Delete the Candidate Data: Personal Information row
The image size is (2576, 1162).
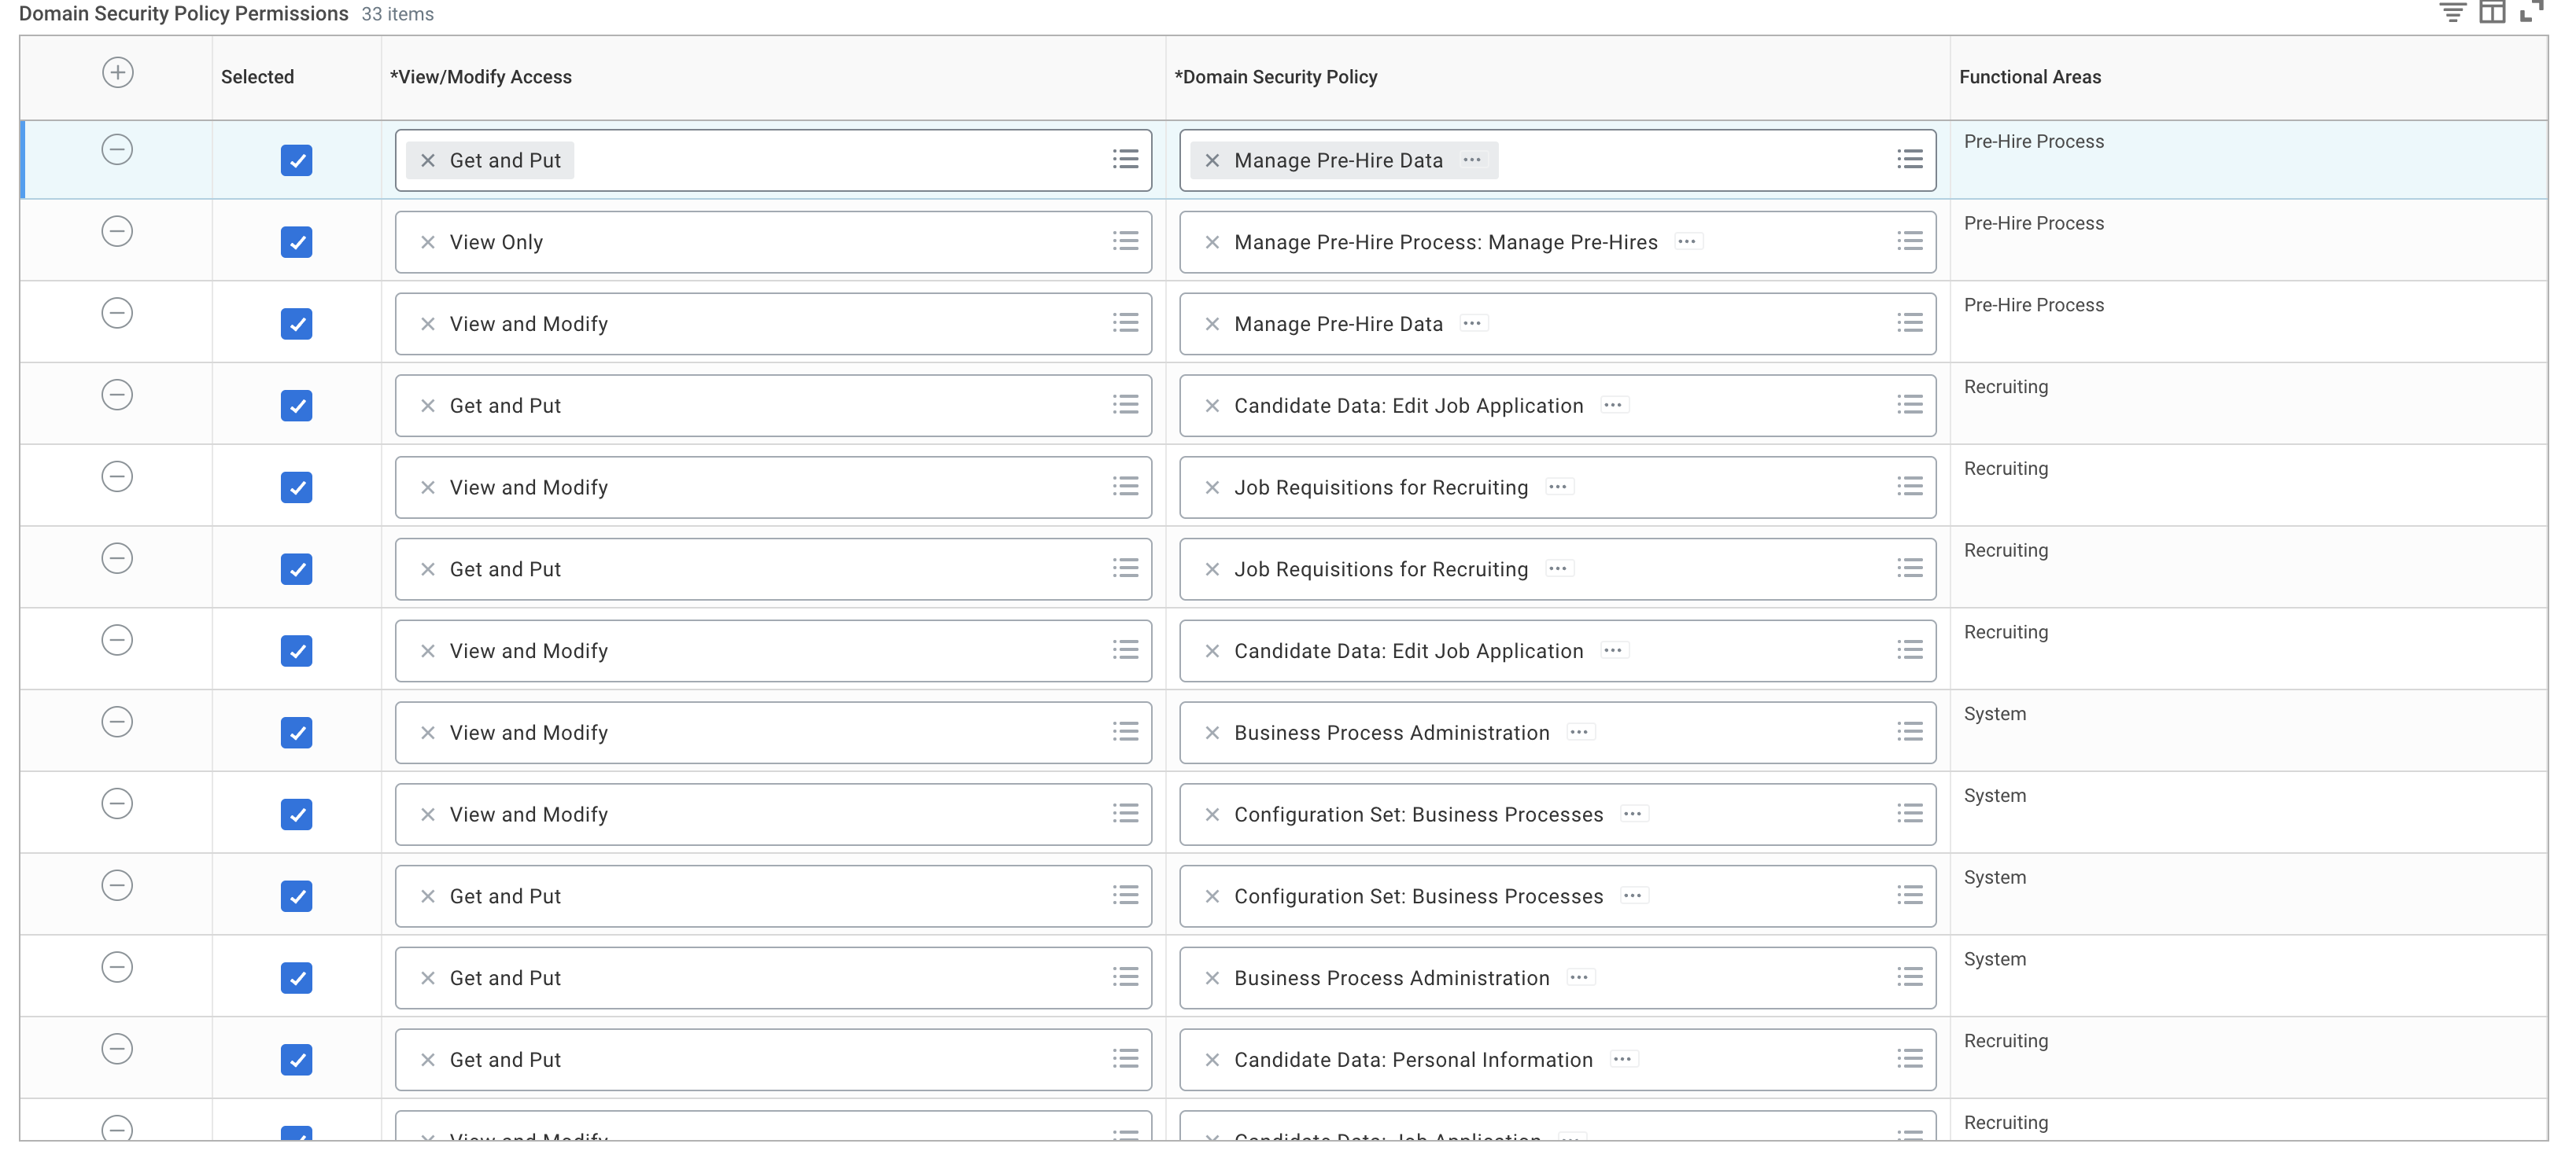coord(117,1049)
